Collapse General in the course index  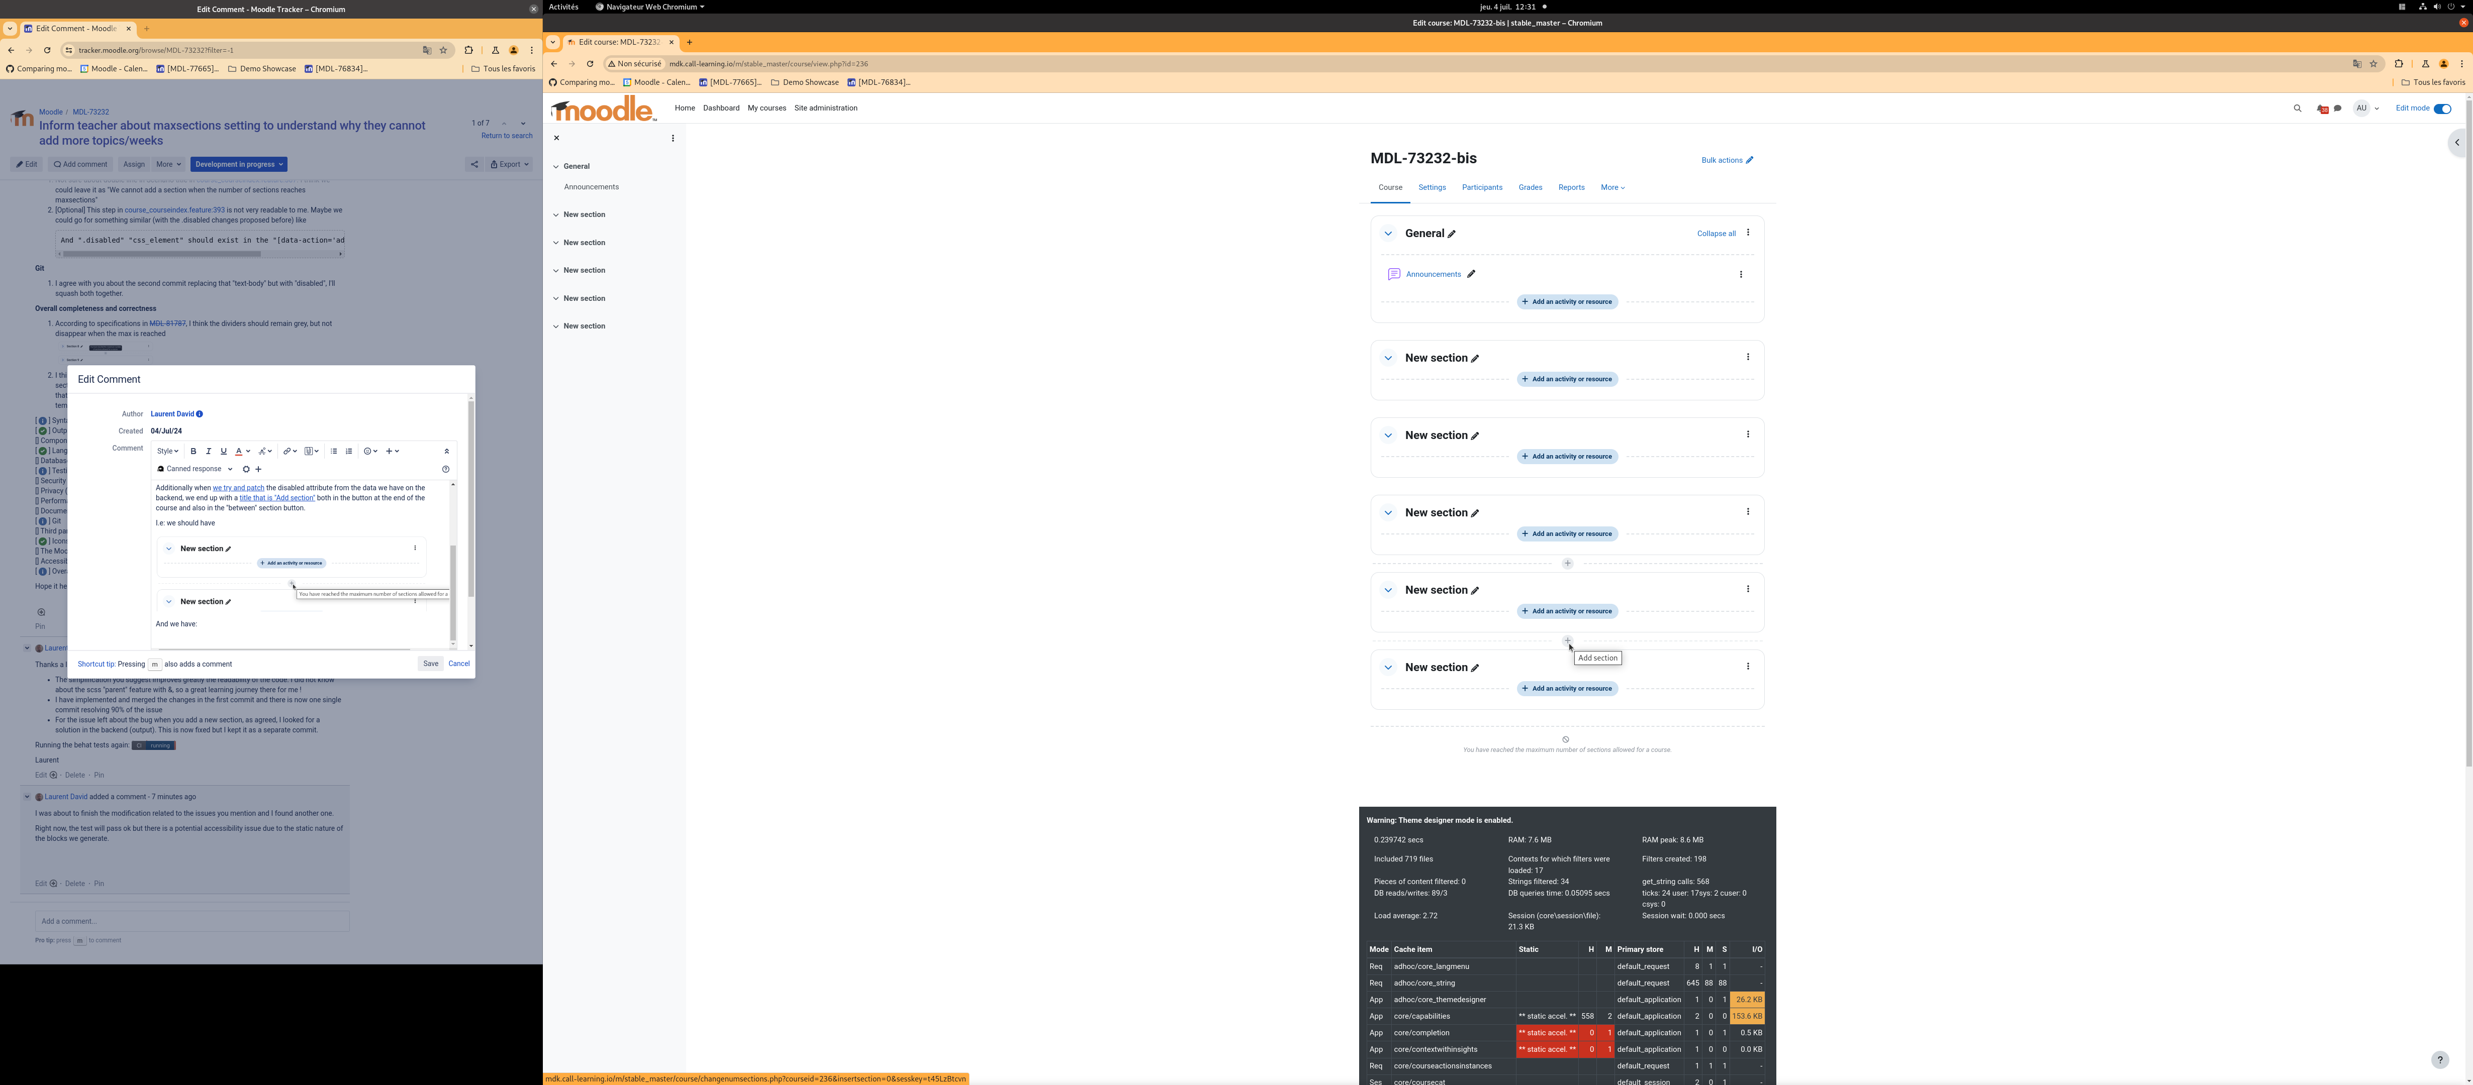(x=556, y=167)
